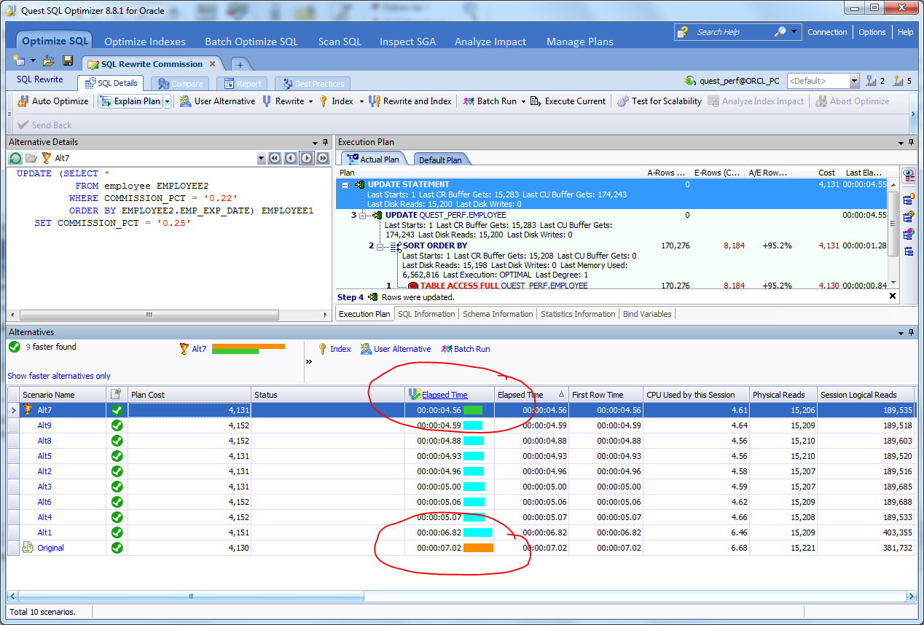Click the plan tree icon with number badge

[909, 199]
